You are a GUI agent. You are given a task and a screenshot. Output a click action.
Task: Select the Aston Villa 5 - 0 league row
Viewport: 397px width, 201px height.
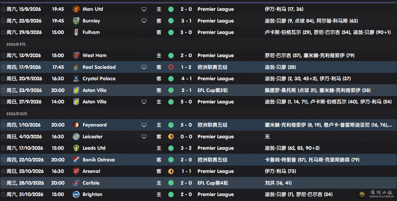pyautogui.click(x=198, y=102)
